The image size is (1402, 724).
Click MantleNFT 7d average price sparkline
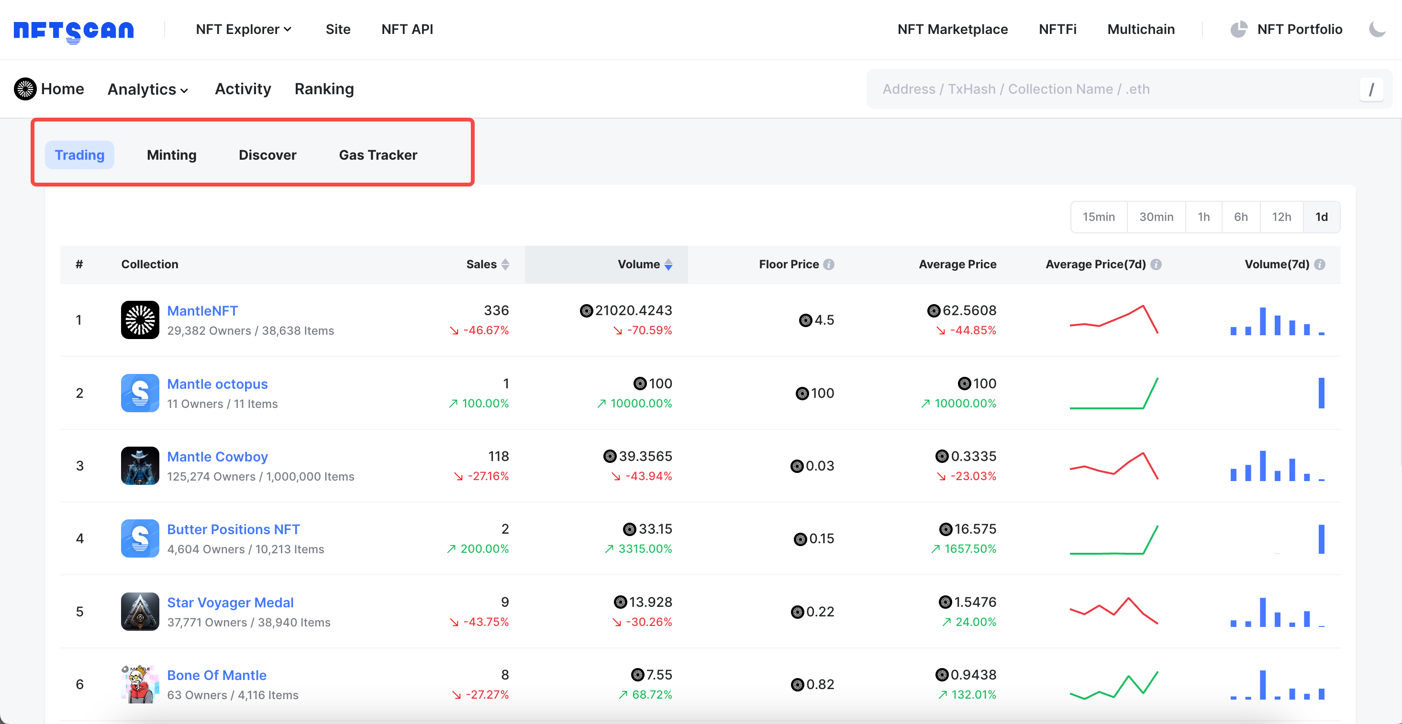click(x=1113, y=319)
